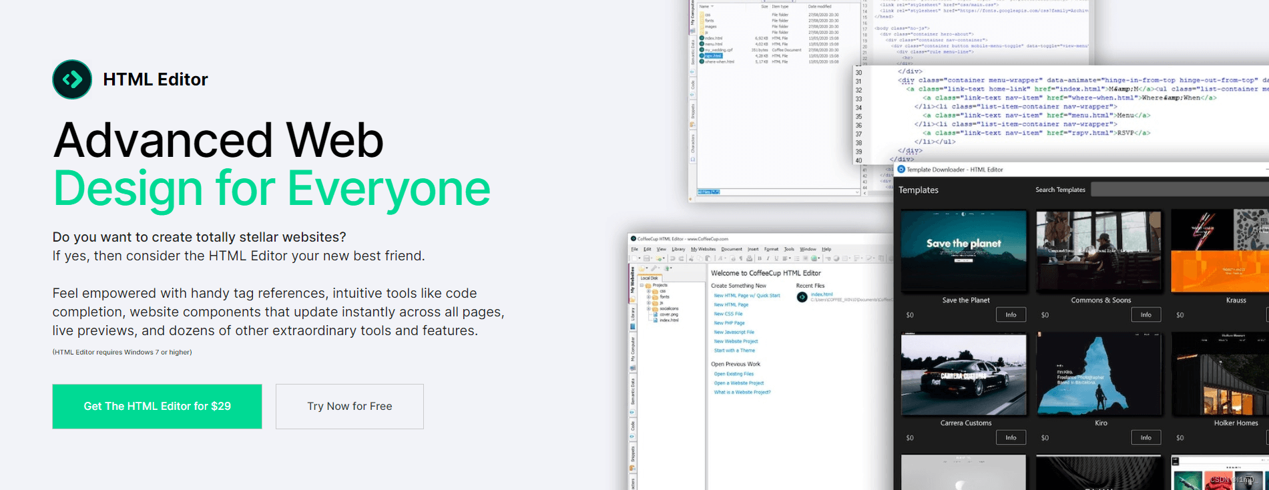1269x490 pixels.
Task: Click the New Website Project link
Action: [736, 341]
